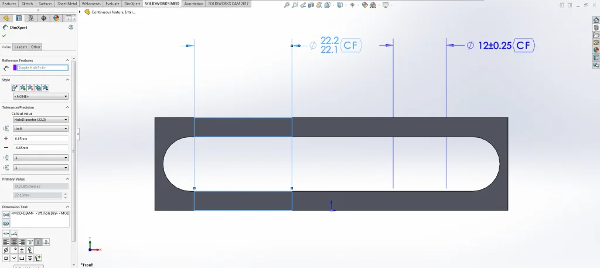Screen dimensions: 600x268
Task: Click the SOLIDWORKS Resources home icon
Action: (x=596, y=19)
